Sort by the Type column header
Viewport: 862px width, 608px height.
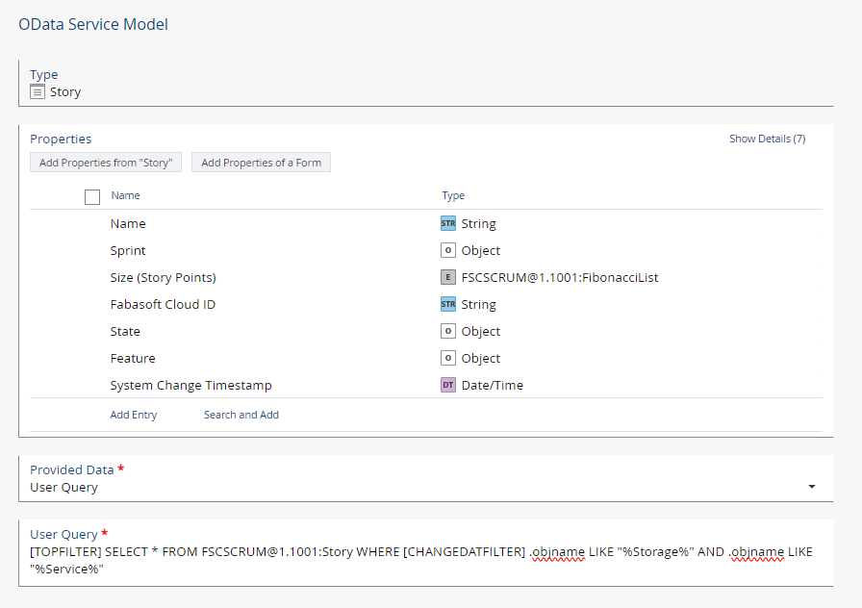(453, 195)
